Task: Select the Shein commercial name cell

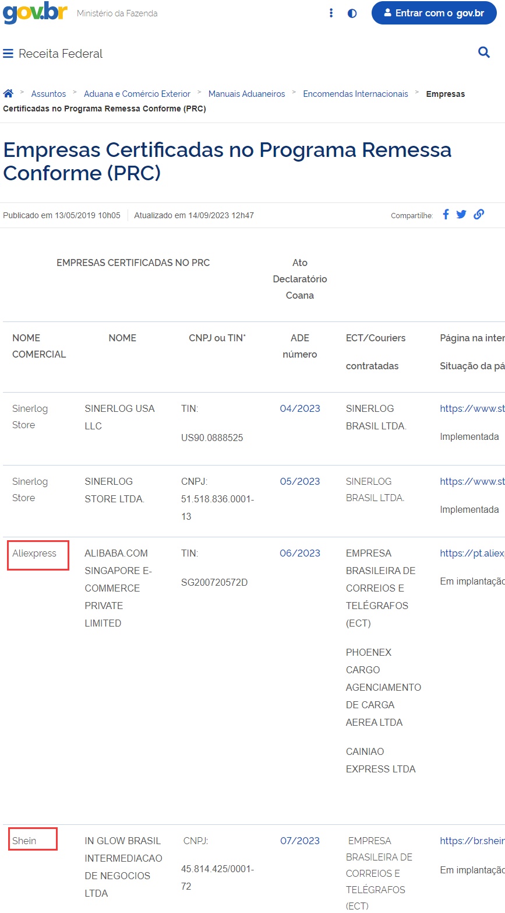Action: tap(24, 841)
